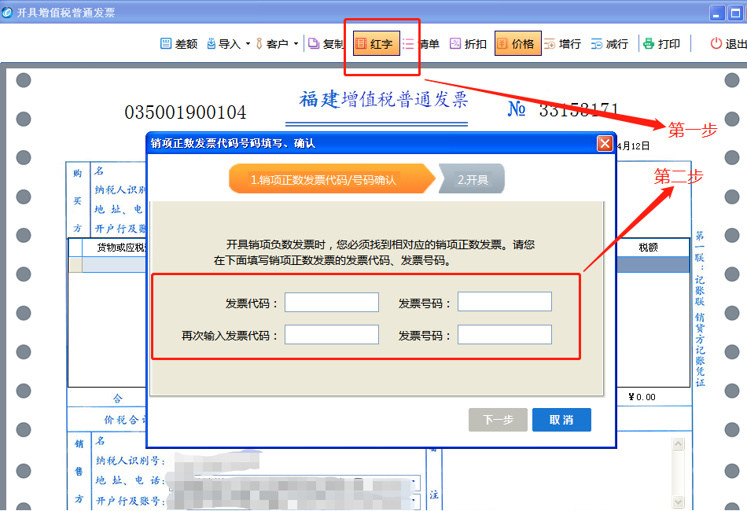Viewport: 747px width, 511px height.
Task: Focus the 再次输入发票代码 input field
Action: 331,335
